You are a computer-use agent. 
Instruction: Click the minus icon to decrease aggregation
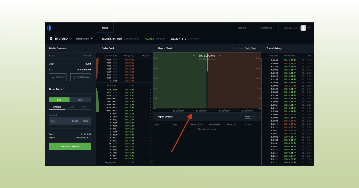click(146, 162)
